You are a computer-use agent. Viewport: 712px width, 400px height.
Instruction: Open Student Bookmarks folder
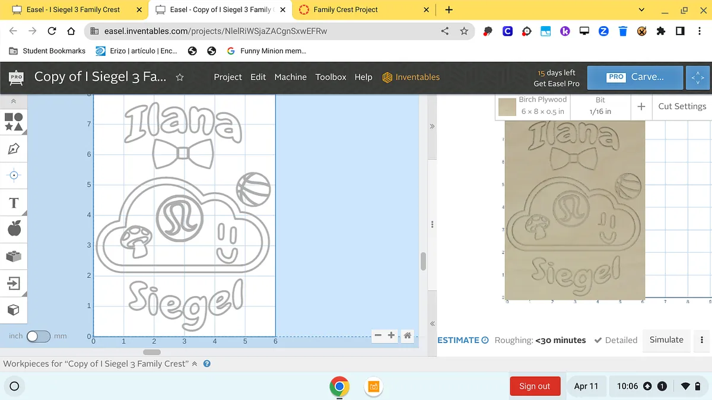[47, 51]
